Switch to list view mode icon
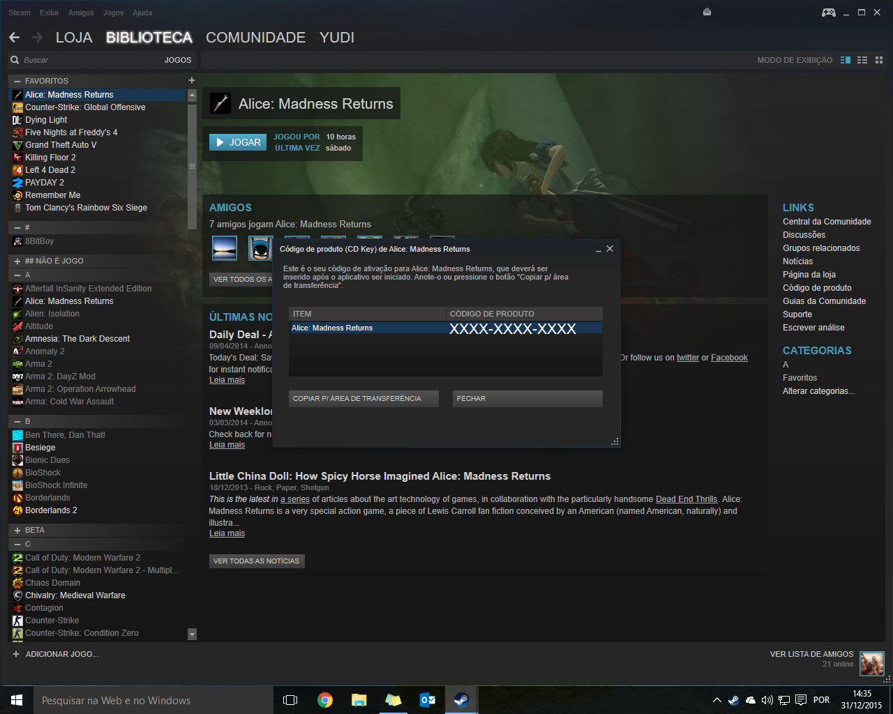The width and height of the screenshot is (893, 714). pyautogui.click(x=862, y=60)
